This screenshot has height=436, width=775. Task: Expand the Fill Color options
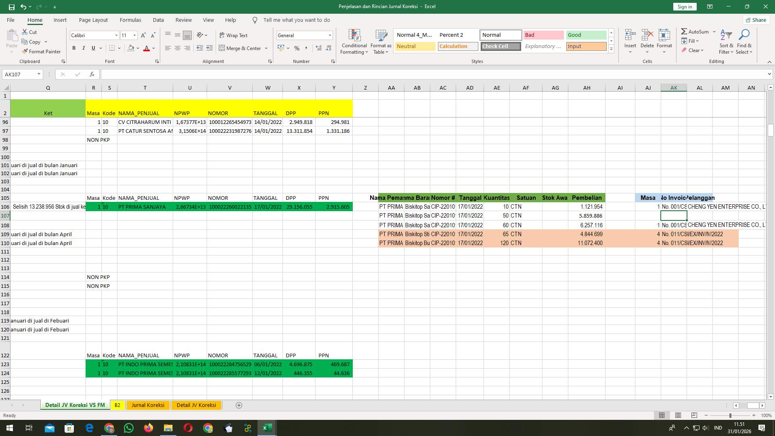click(x=137, y=48)
